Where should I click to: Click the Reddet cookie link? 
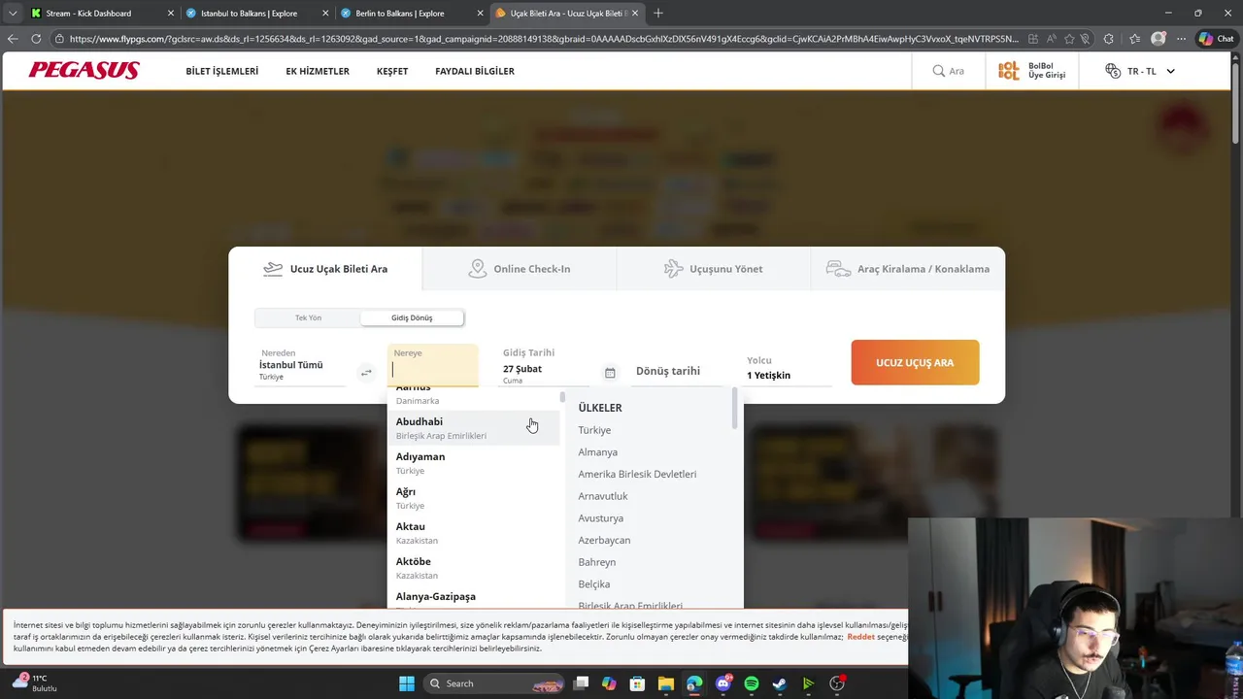point(860,637)
